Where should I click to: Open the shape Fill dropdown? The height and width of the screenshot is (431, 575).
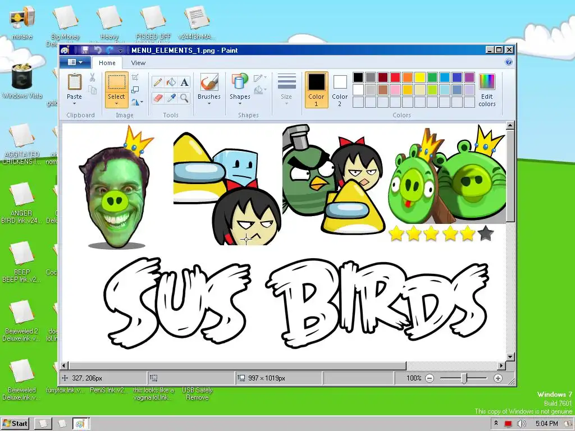point(260,90)
